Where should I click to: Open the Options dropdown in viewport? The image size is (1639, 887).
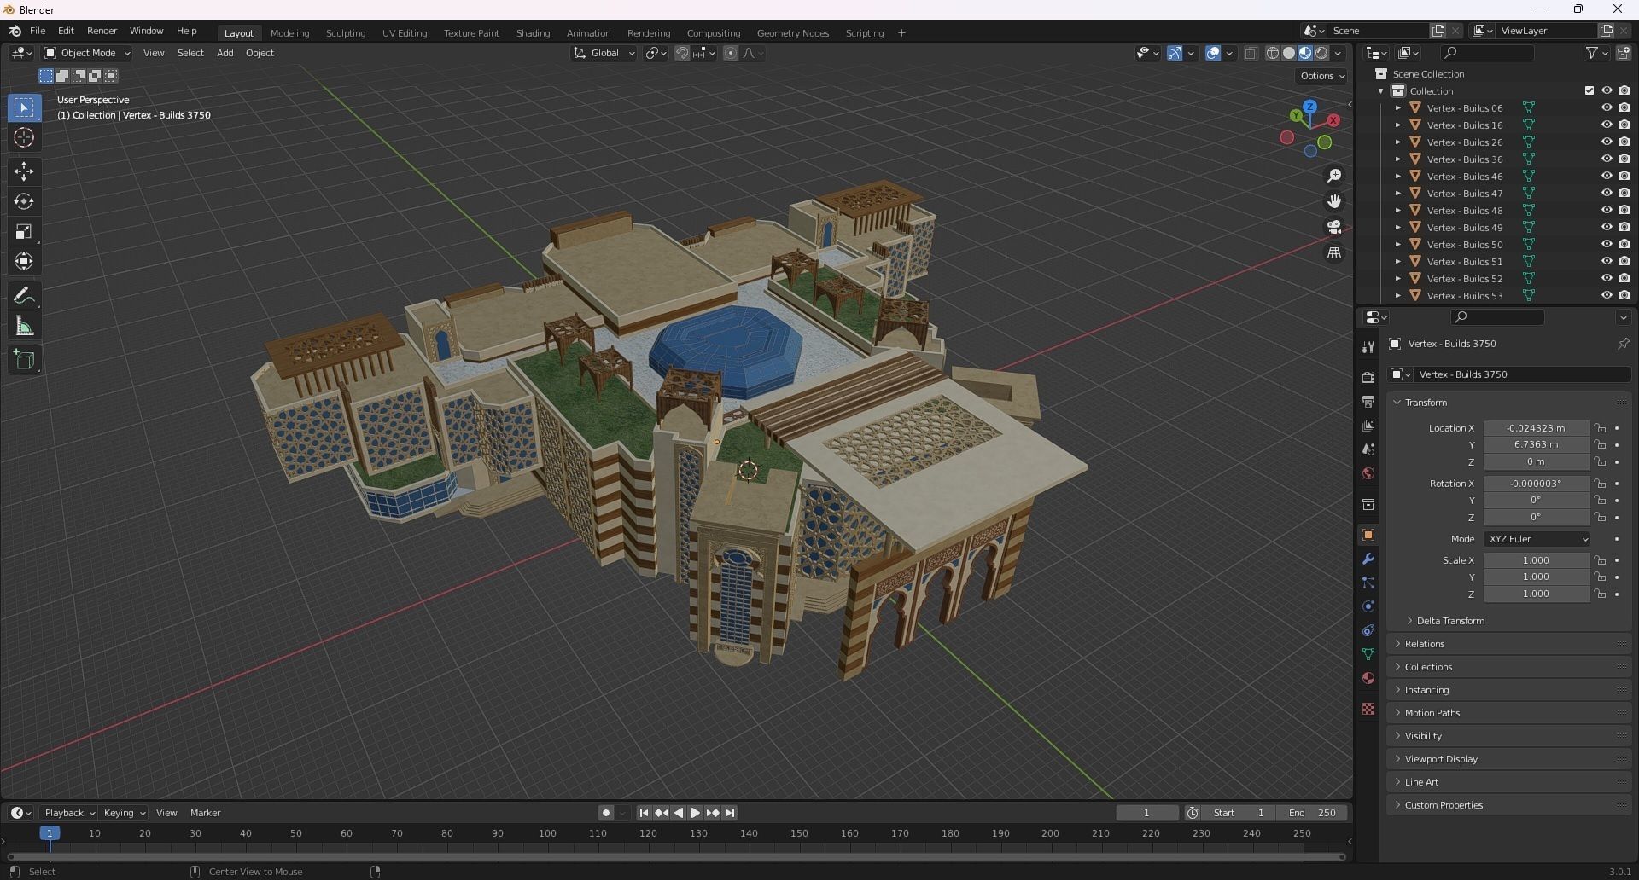[1321, 76]
